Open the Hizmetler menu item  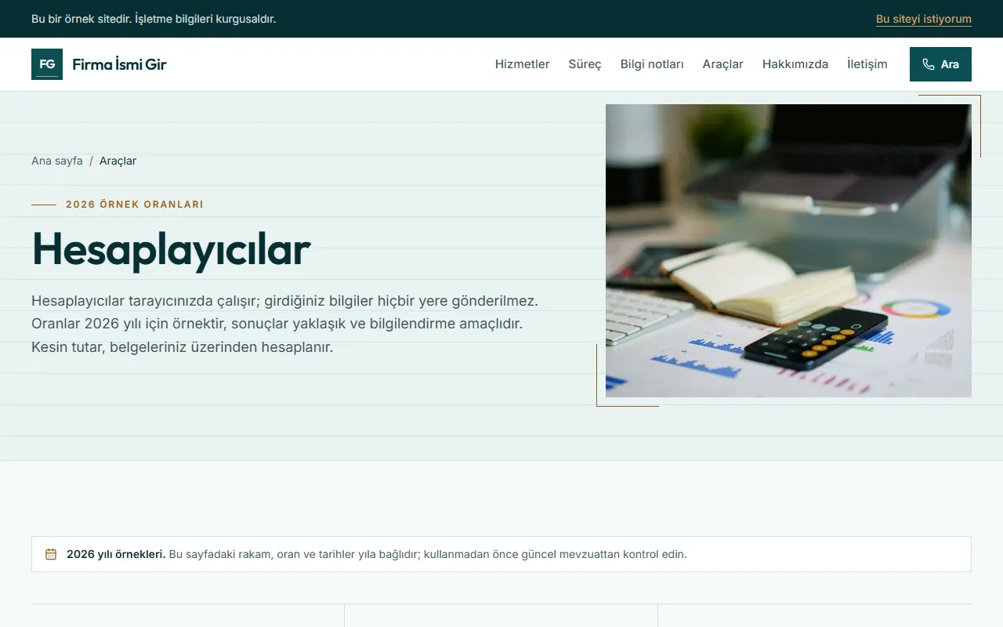click(x=522, y=64)
